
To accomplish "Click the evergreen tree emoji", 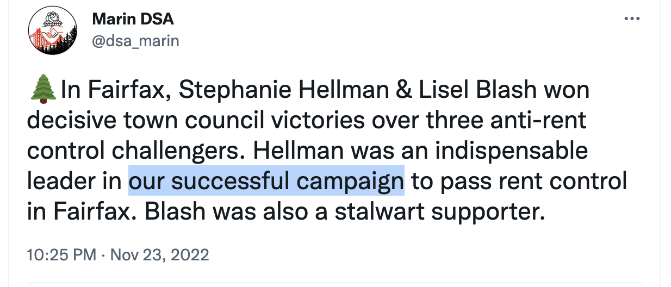I will tap(42, 90).
